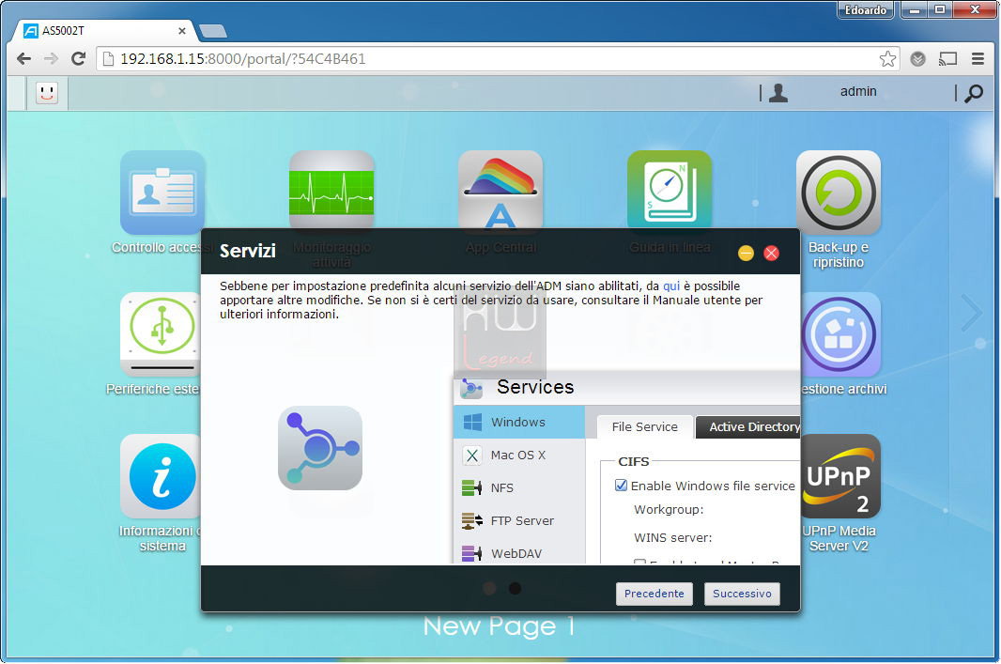Open Monitoraggio attività heartbeat icon
The image size is (1001, 664).
pos(331,190)
